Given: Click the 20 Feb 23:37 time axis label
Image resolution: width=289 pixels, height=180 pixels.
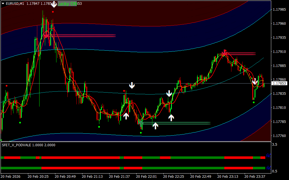Looking at the screenshot, I should click(x=255, y=177).
